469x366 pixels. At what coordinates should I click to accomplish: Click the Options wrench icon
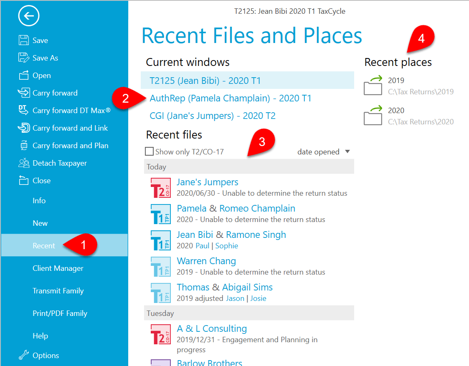click(24, 355)
